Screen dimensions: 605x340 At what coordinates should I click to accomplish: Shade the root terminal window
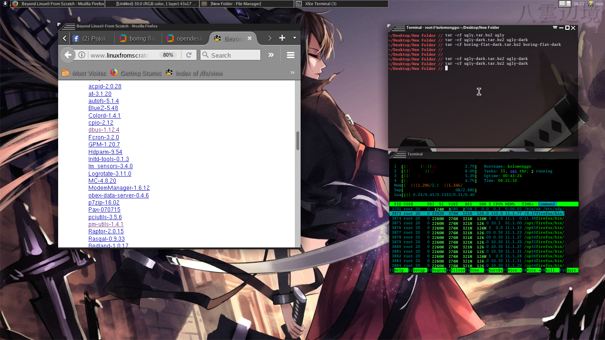click(555, 28)
